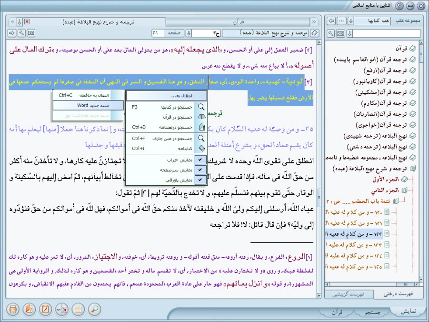The height and width of the screenshot is (322, 429).
Task: Open the orange book index icon
Action: click(x=29, y=309)
